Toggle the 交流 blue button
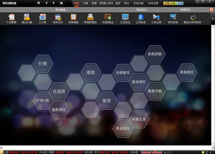Screen dimensions: 215x154 (180, 3)
